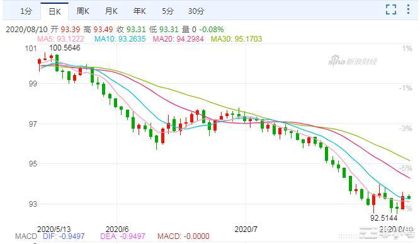Image resolution: width=420 pixels, height=244 pixels.
Task: Click the MA10: 93.2635 indicator label
Action: click(120, 39)
